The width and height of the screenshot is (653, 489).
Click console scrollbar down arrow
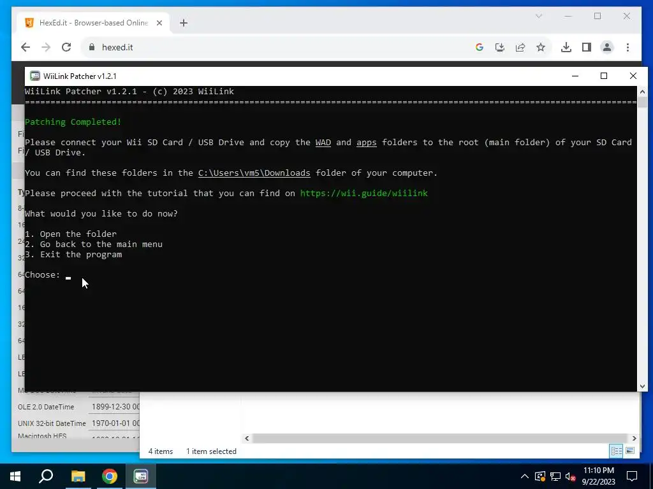pos(642,386)
